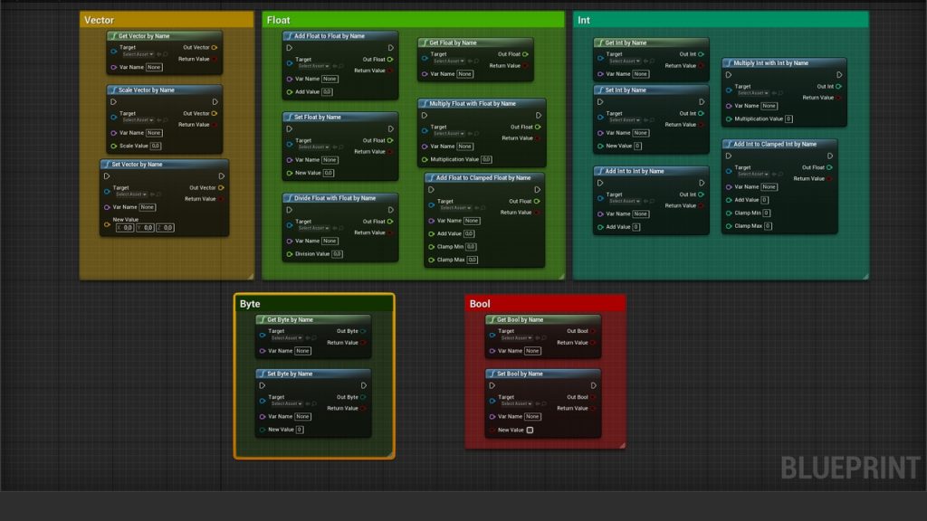The image size is (927, 521).
Task: Click the Var Name field in Set Byte by Name
Action: [x=302, y=417]
